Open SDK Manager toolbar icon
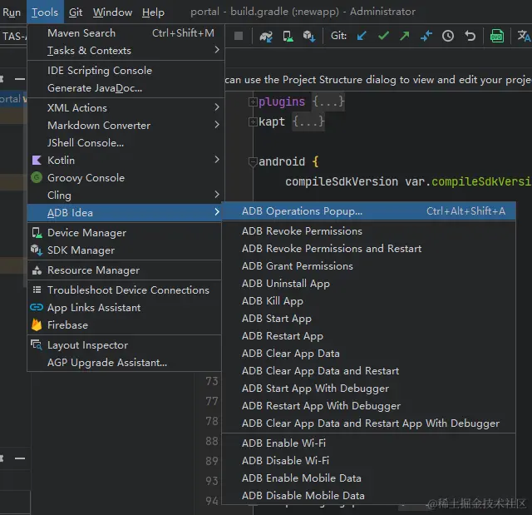 pos(309,36)
